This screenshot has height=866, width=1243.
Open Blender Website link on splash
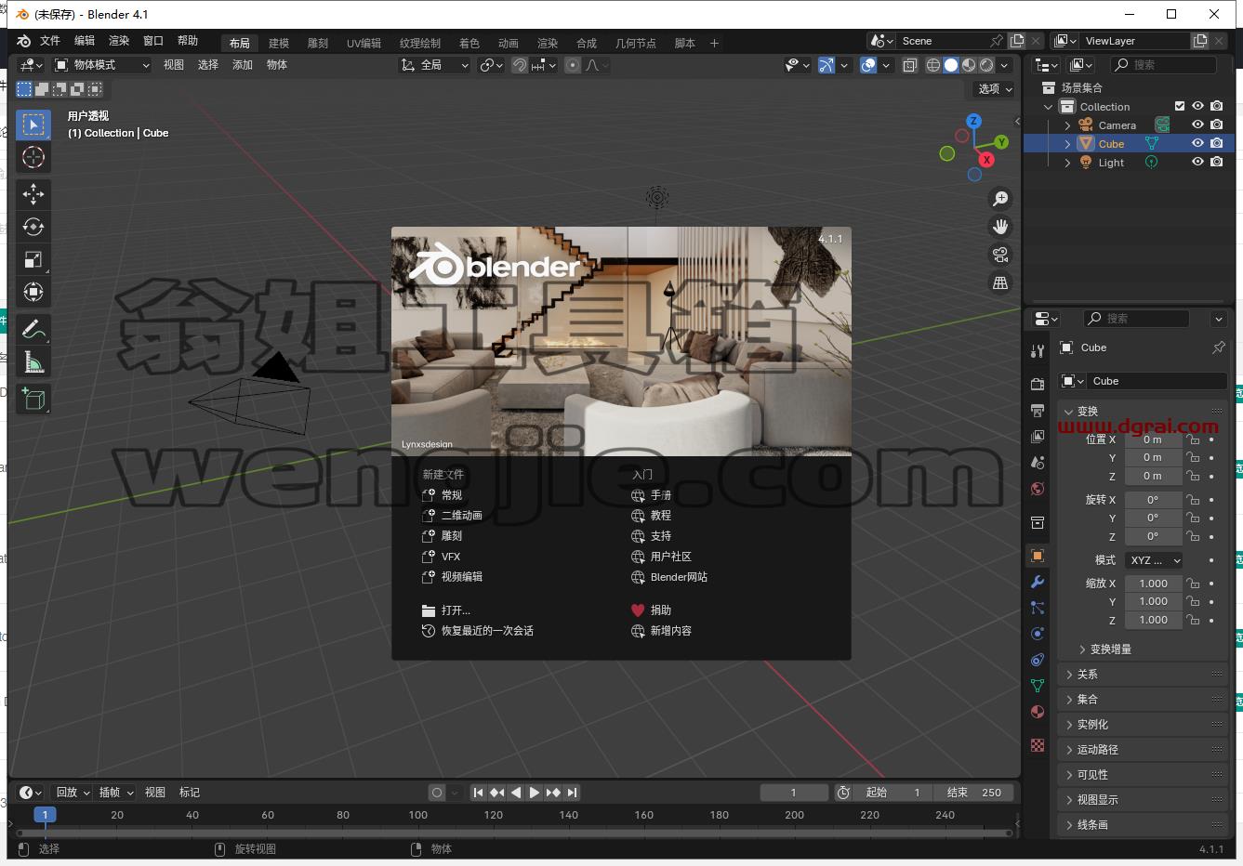point(669,577)
